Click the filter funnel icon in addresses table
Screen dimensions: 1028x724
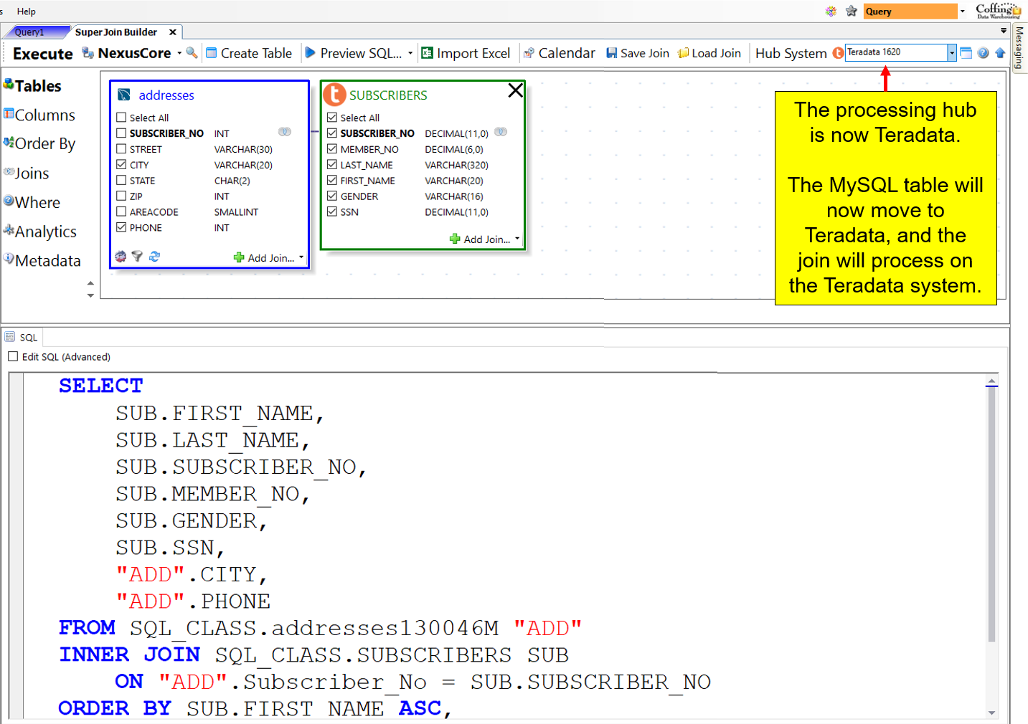click(137, 257)
